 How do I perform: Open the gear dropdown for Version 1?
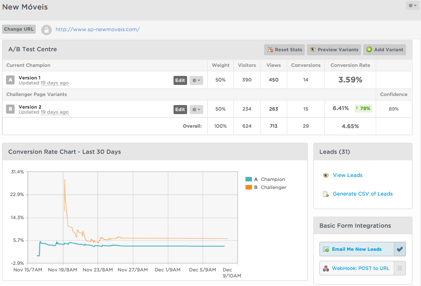[196, 80]
